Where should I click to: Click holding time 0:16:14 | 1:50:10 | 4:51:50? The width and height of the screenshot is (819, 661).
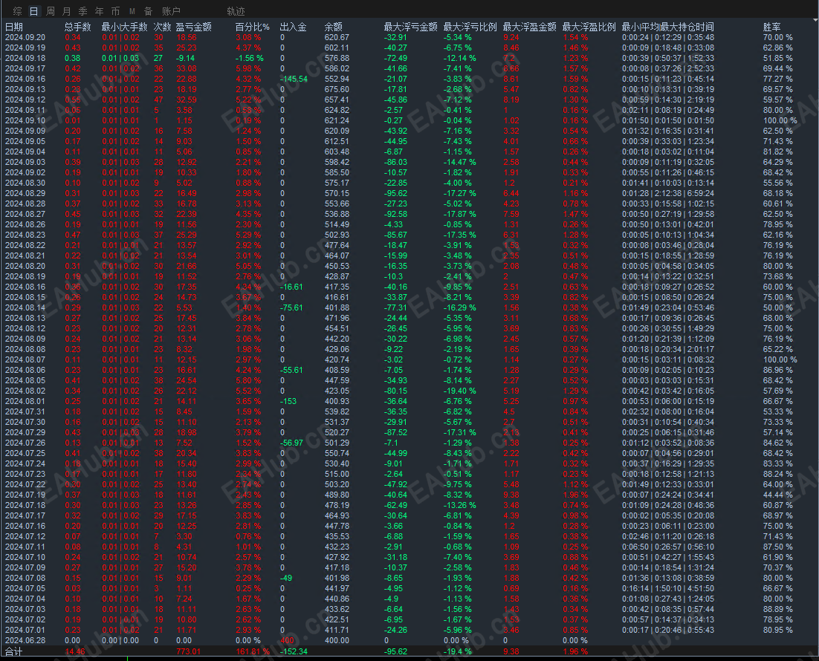668,588
